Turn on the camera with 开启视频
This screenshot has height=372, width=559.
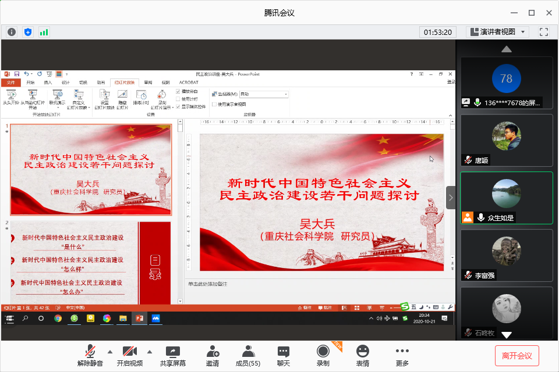[129, 355]
